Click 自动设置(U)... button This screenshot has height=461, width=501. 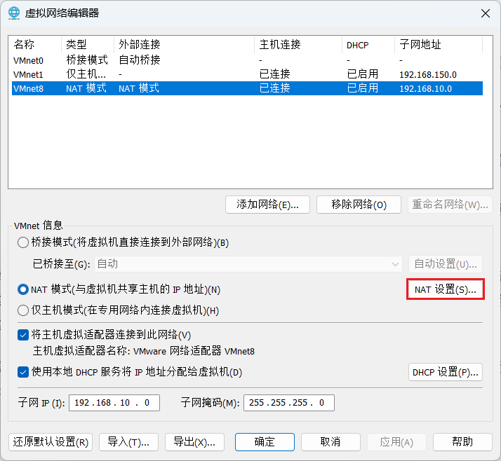(x=446, y=264)
